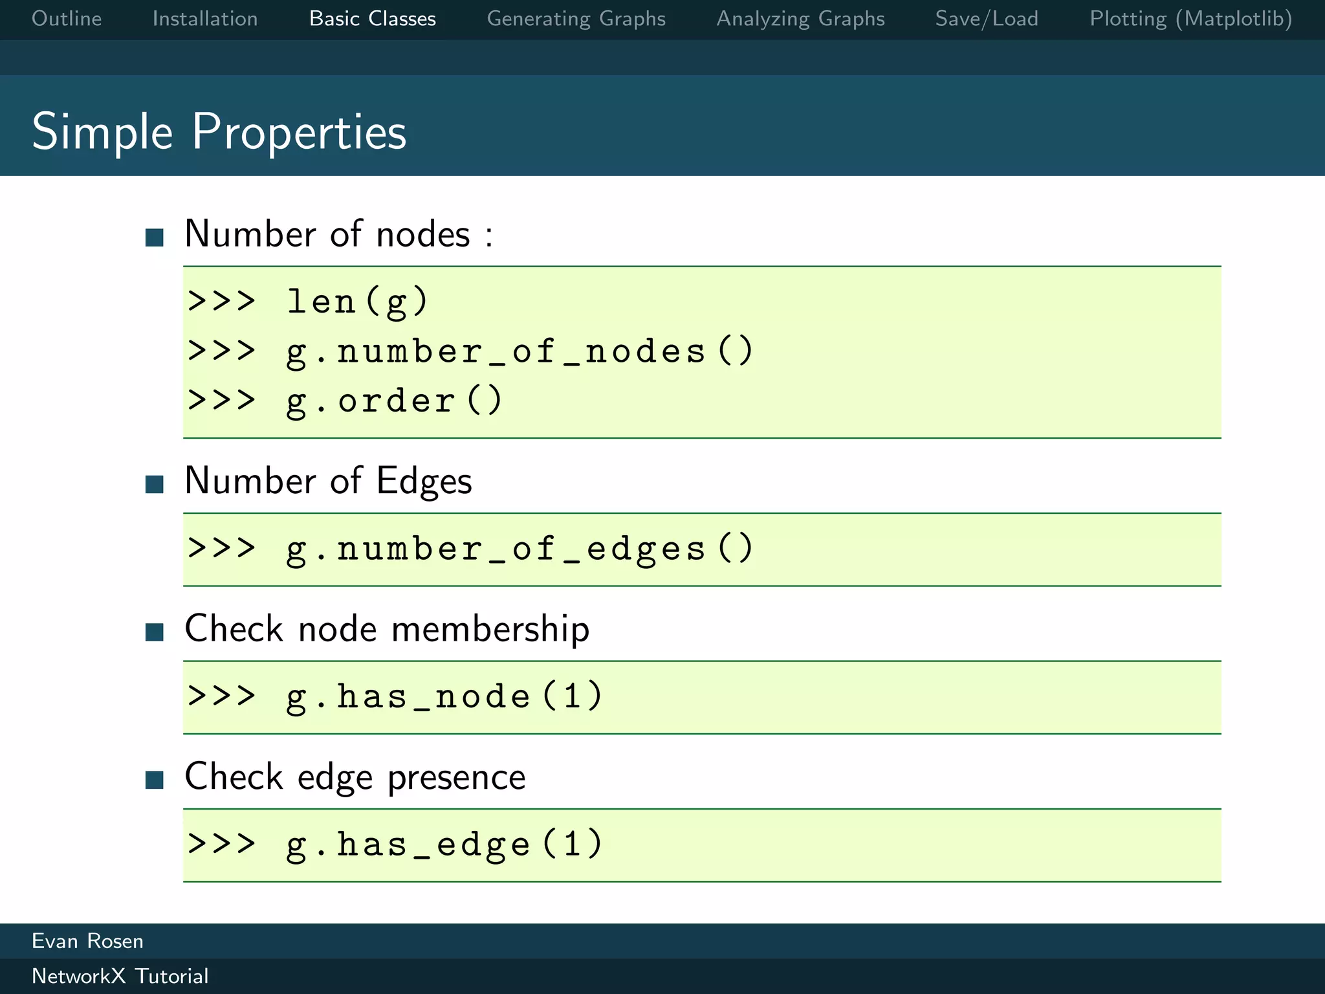Viewport: 1325px width, 994px height.
Task: Select the 'Check node membership' bullet text
Action: [387, 629]
